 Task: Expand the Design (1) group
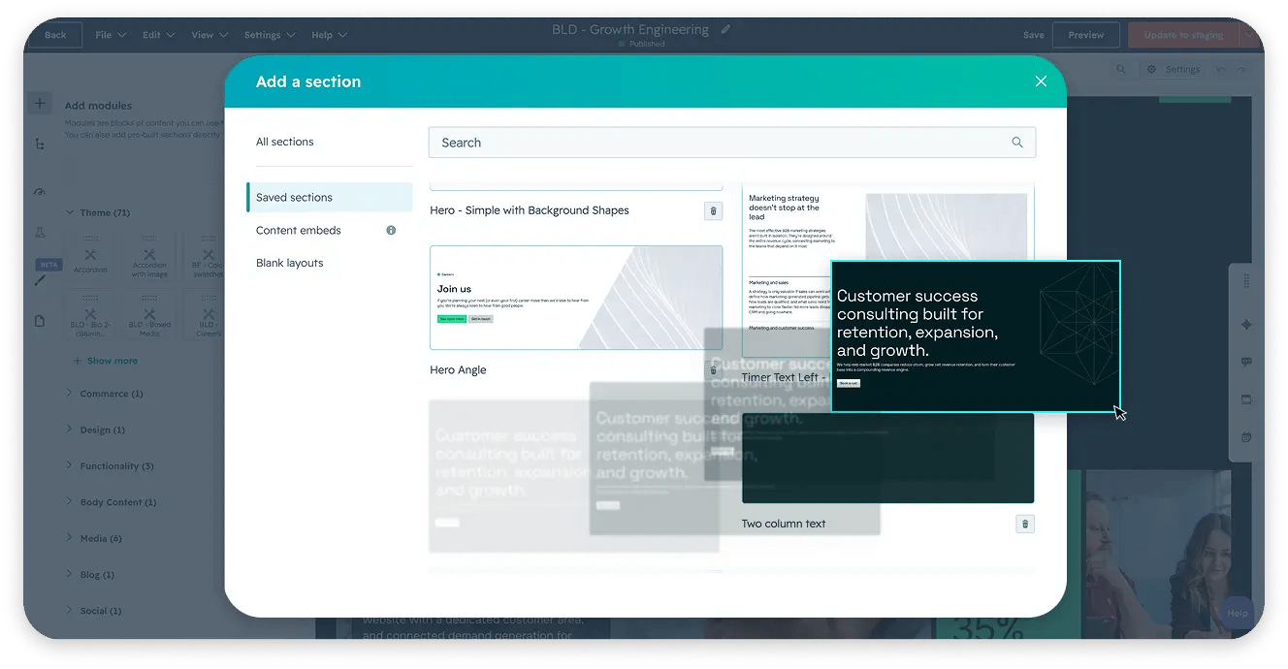tap(95, 430)
